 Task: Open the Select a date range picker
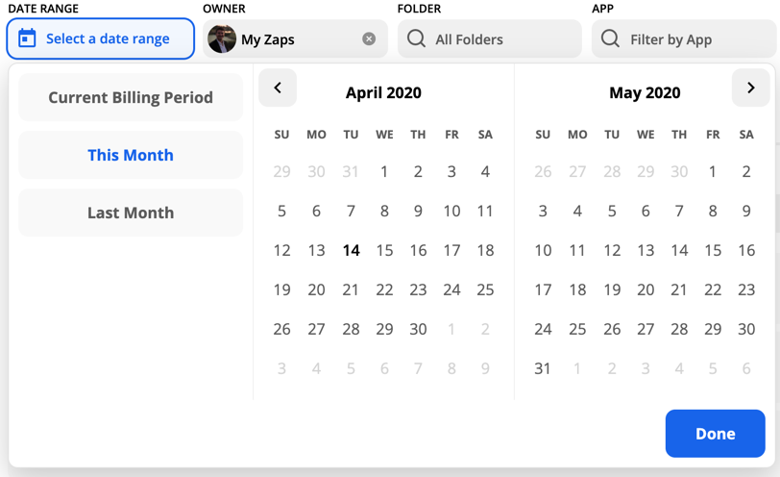(x=107, y=39)
